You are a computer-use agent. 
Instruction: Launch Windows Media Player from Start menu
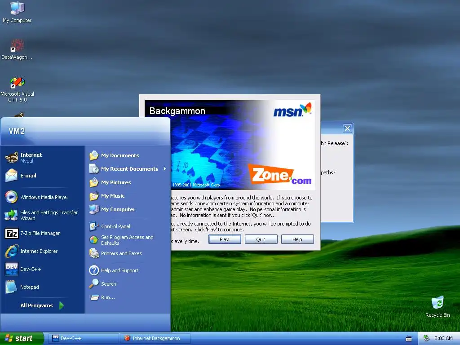(x=43, y=197)
